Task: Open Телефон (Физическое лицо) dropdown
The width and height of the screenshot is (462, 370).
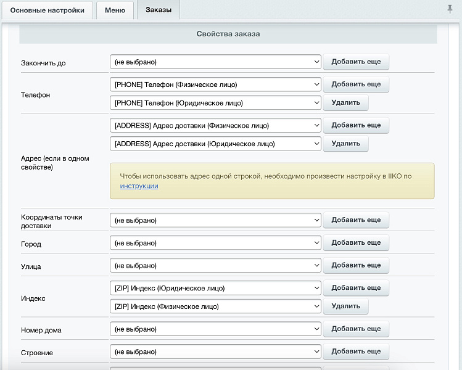Action: [x=215, y=84]
